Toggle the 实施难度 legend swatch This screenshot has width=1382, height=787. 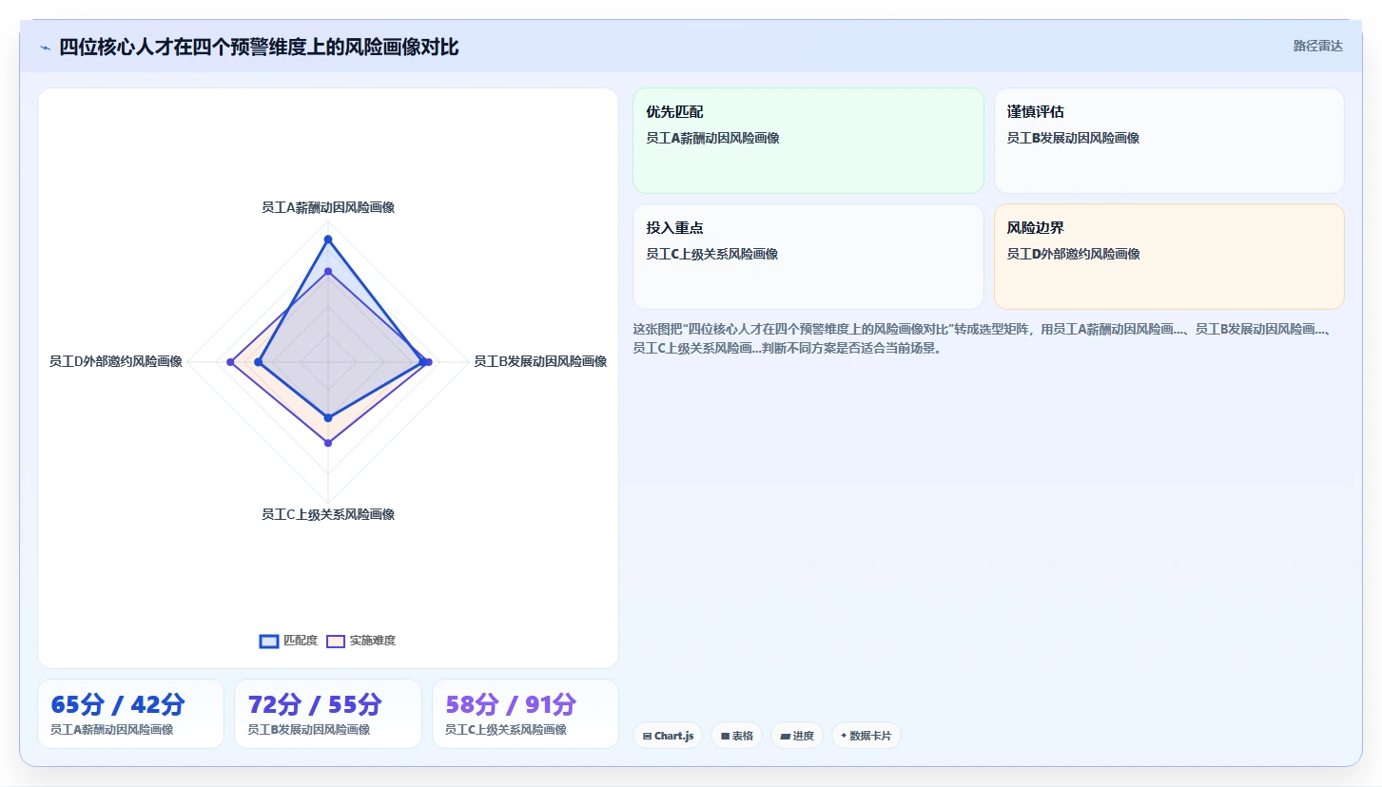click(x=336, y=641)
